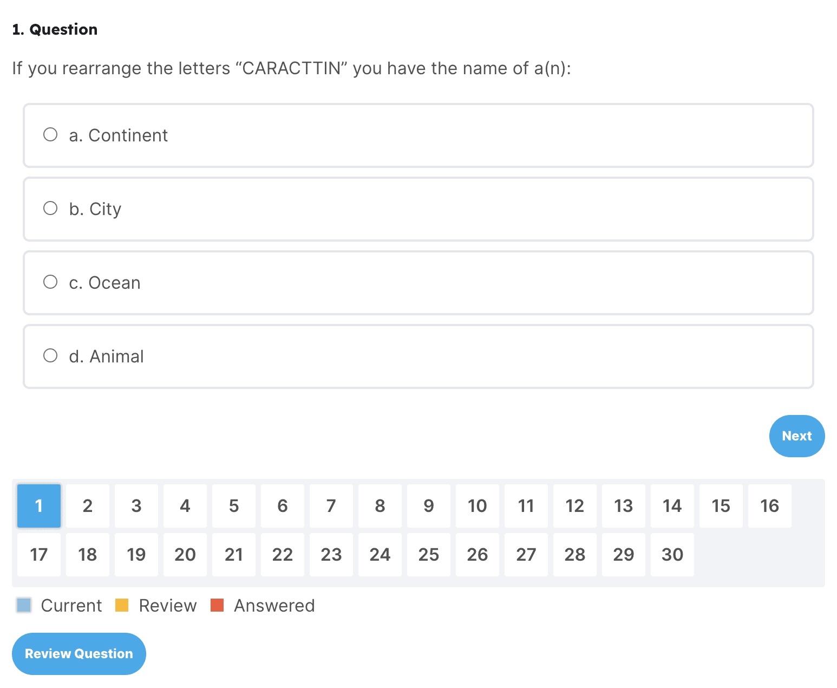Pick the Ocean radio button
This screenshot has width=837, height=688.
pos(50,282)
